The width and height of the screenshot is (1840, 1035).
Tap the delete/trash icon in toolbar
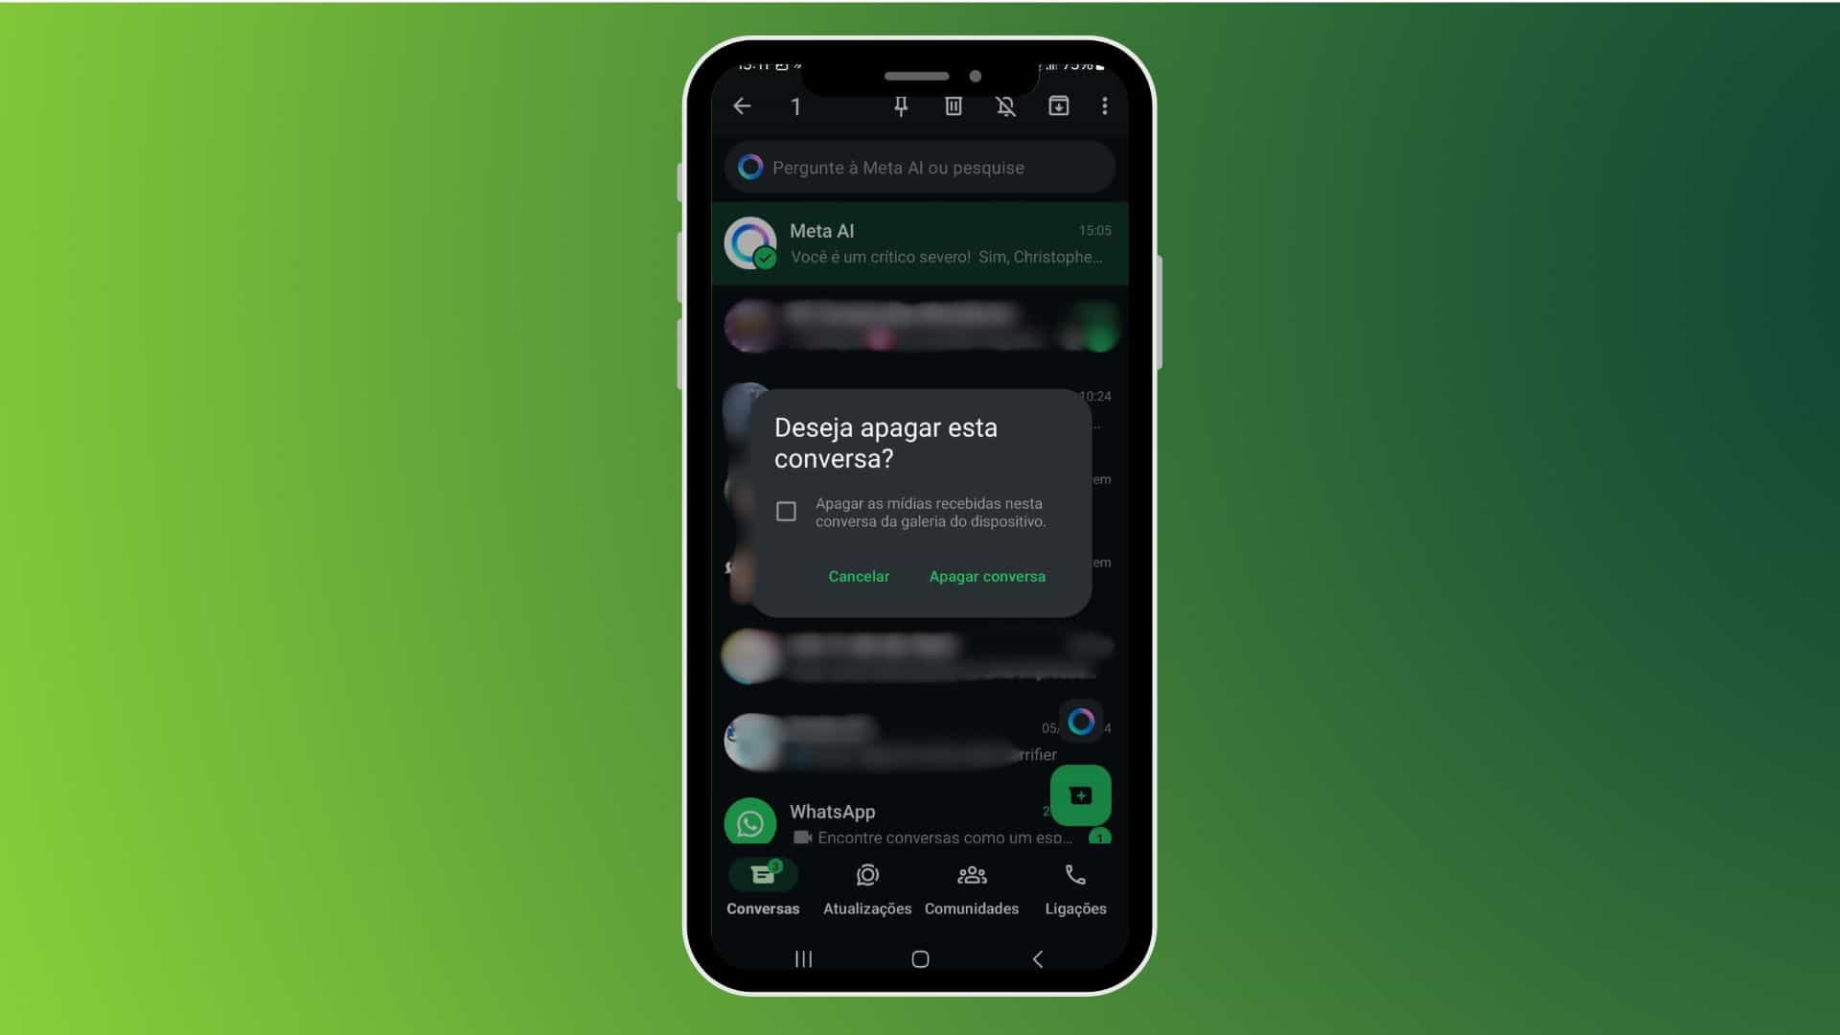(953, 106)
